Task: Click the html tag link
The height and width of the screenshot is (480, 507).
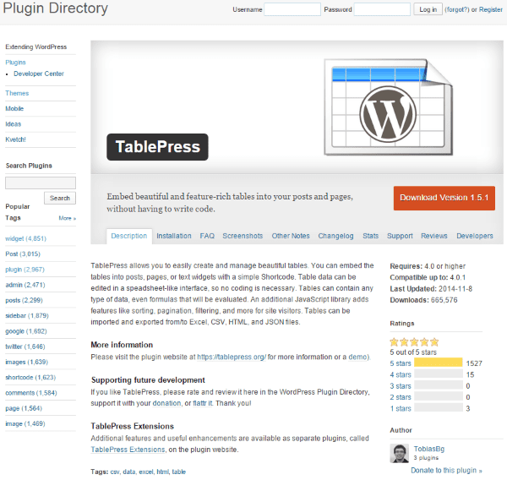Action: 162,472
